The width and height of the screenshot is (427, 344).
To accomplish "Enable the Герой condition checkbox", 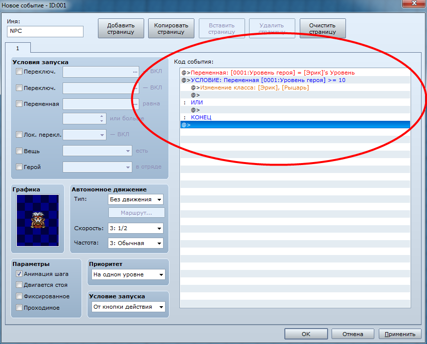I will click(x=19, y=167).
